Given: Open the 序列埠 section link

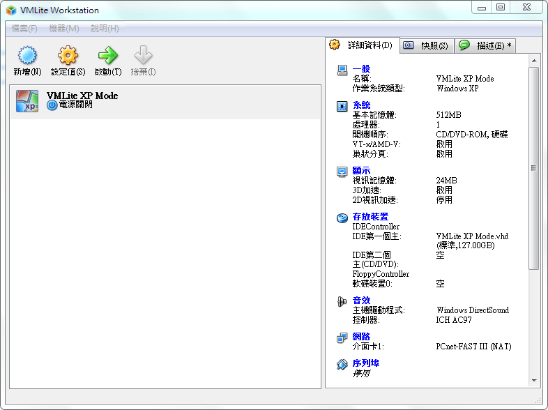Looking at the screenshot, I should [x=366, y=363].
